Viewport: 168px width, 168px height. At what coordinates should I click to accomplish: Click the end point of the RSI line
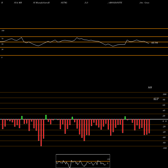(149, 43)
